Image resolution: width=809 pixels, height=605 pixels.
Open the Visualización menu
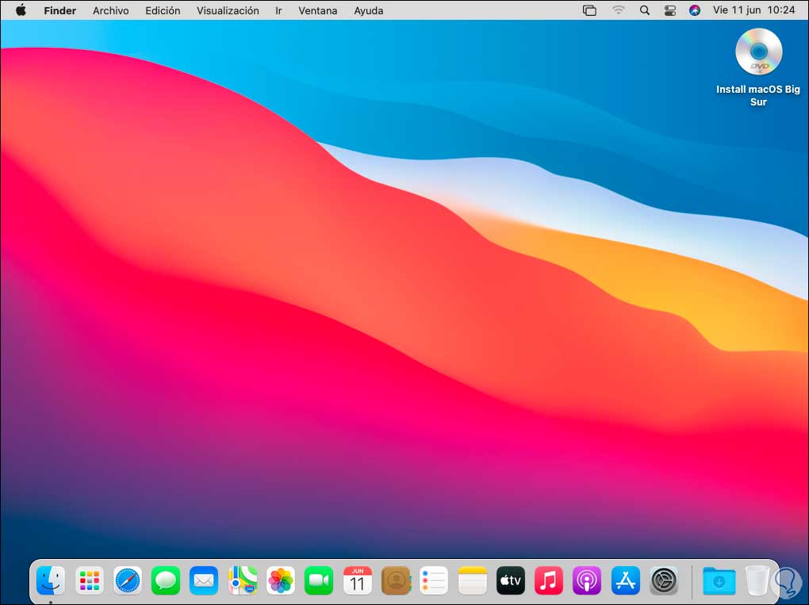tap(228, 10)
